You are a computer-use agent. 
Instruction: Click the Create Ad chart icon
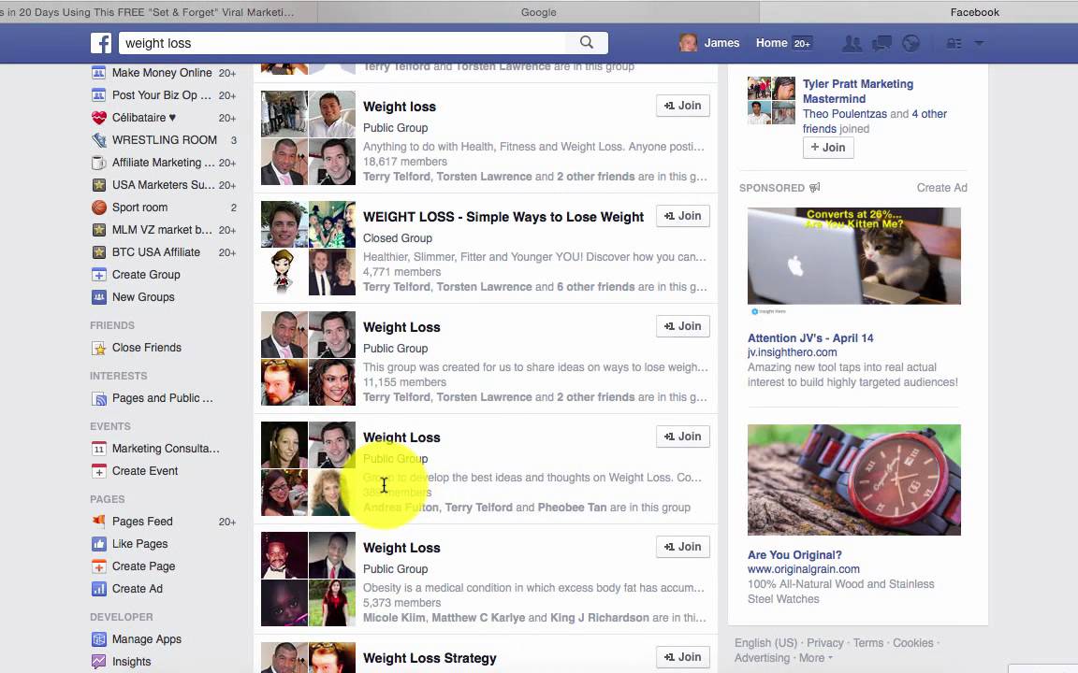tap(99, 589)
